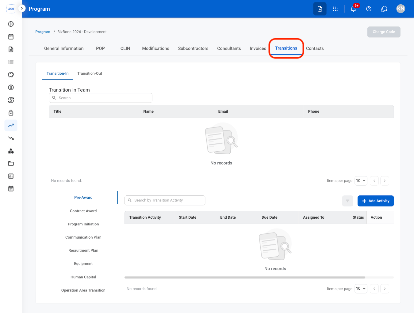The height and width of the screenshot is (313, 414).
Task: Click the document page sidebar icon
Action: tap(11, 49)
